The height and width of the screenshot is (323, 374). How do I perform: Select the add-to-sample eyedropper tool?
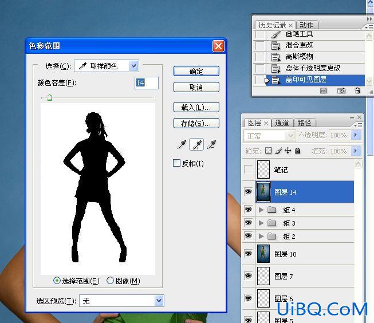[x=196, y=144]
